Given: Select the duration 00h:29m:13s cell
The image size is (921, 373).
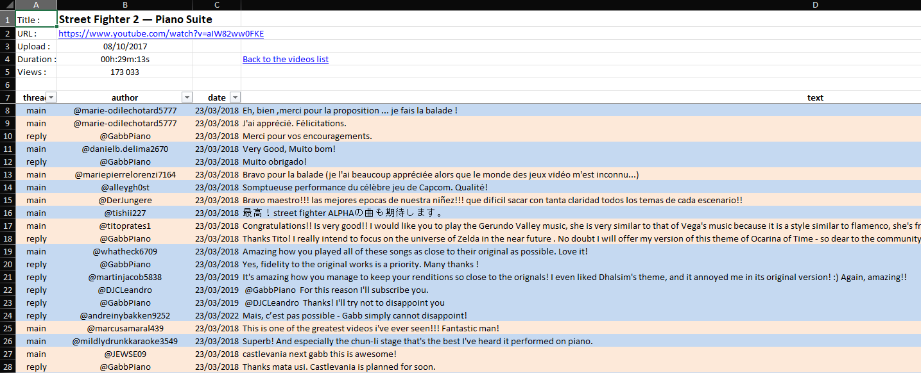Looking at the screenshot, I should click(x=125, y=59).
